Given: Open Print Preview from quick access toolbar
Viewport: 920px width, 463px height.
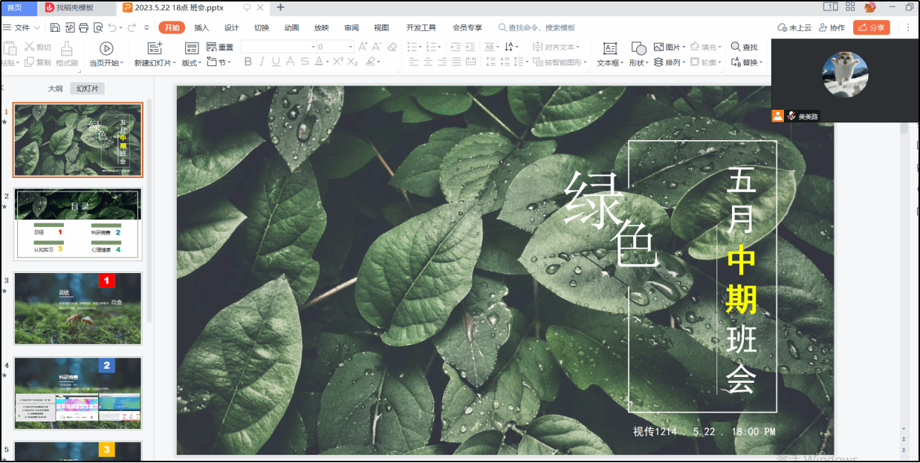Looking at the screenshot, I should click(97, 27).
